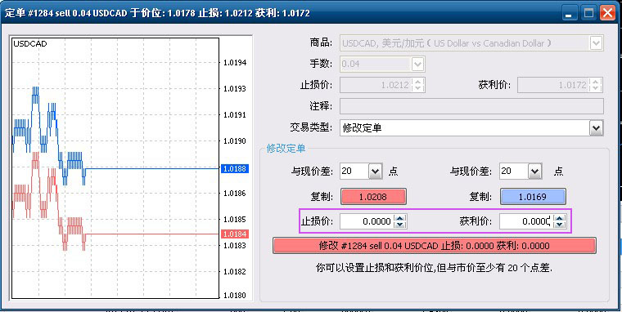Screen dimensions: 622x312
Task: Increase the bottom 止损价 value with up arrow
Action: tap(400, 218)
